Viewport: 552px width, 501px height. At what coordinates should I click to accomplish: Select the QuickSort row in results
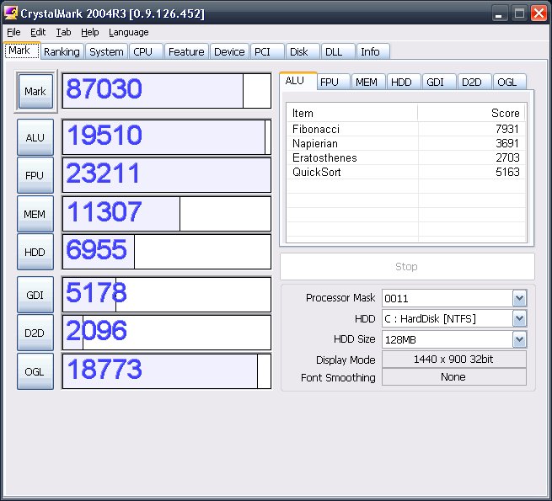(406, 172)
